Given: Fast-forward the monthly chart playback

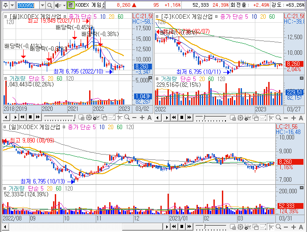Looking at the screenshot, I should [x=38, y=118].
